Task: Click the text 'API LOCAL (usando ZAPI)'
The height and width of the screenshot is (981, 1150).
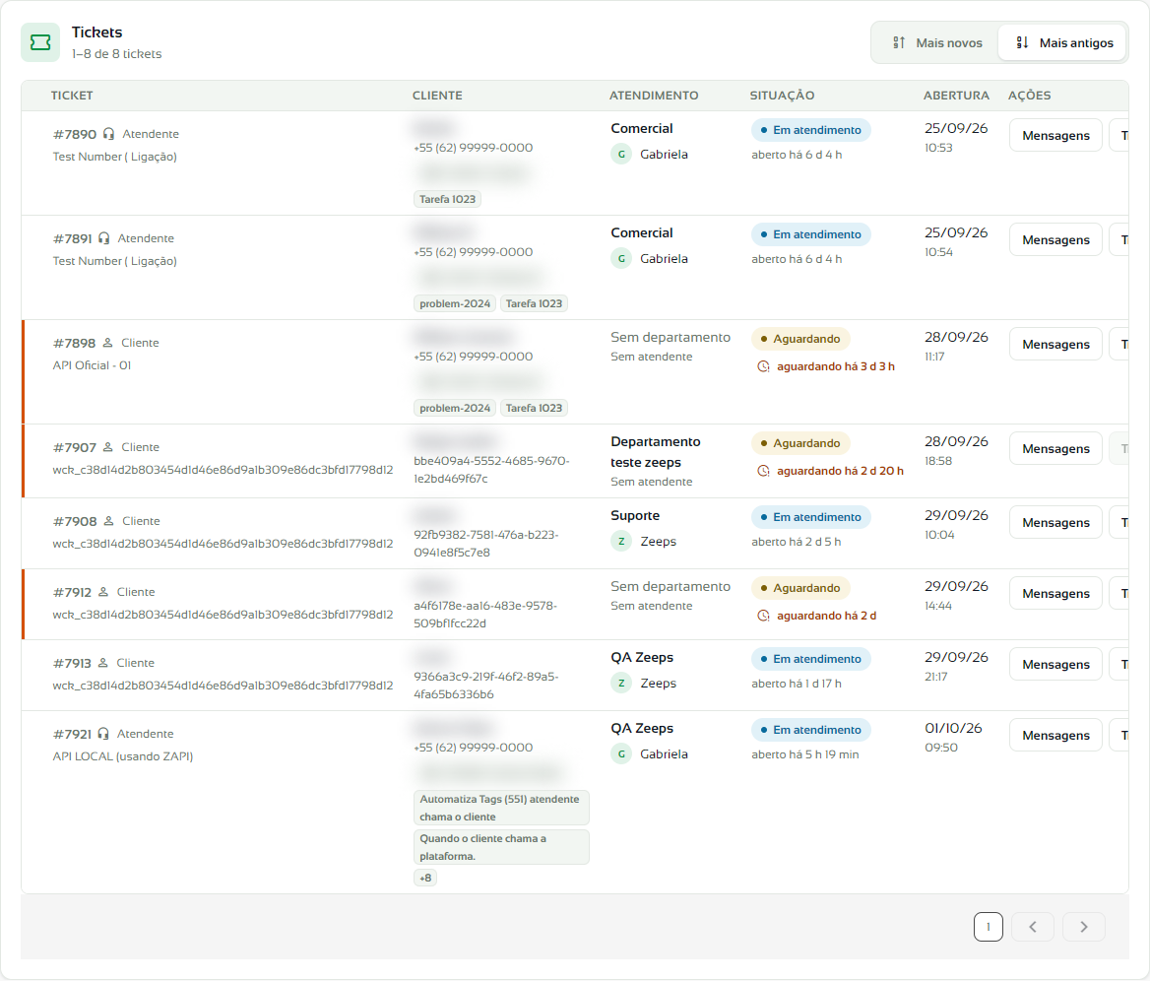Action: click(122, 756)
